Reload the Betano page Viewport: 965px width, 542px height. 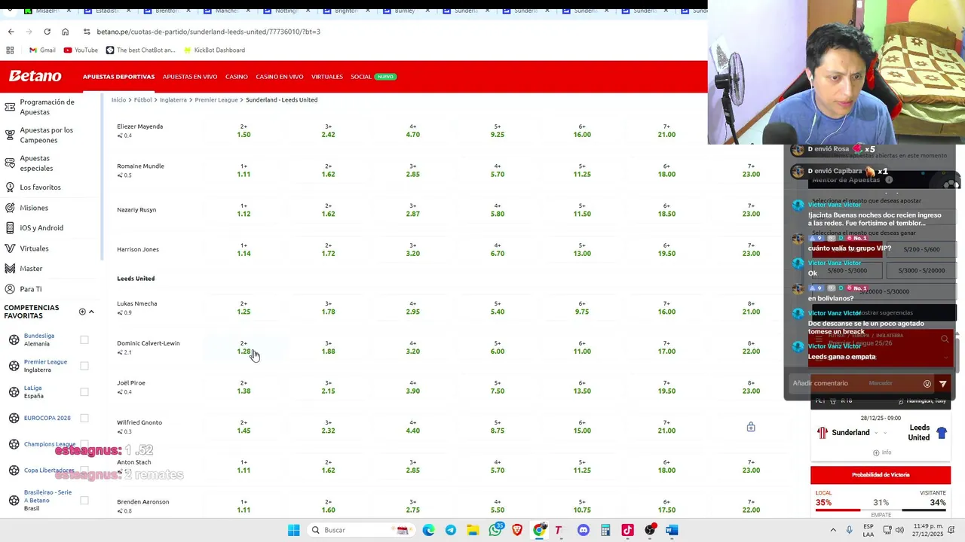tap(47, 32)
